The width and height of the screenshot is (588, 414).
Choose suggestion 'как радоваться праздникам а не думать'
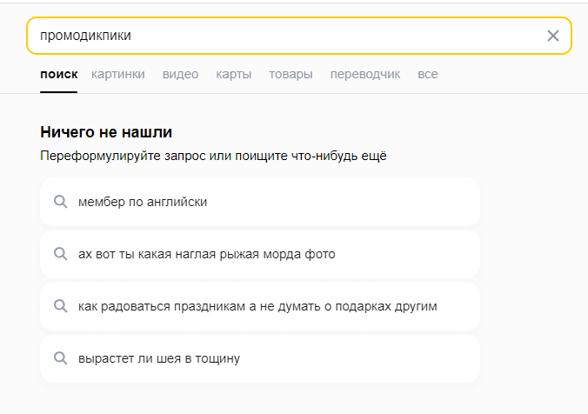tap(257, 306)
